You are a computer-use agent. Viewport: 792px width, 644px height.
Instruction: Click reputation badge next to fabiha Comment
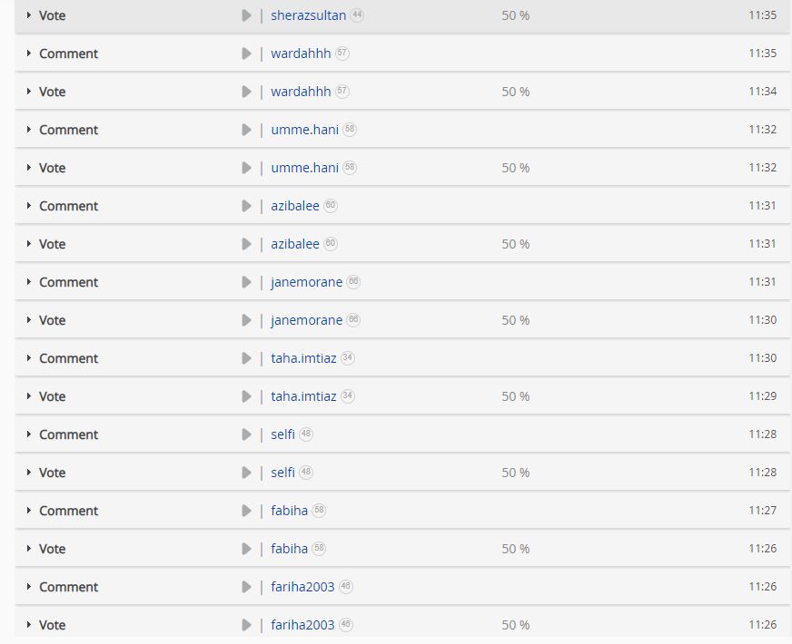[x=319, y=510]
